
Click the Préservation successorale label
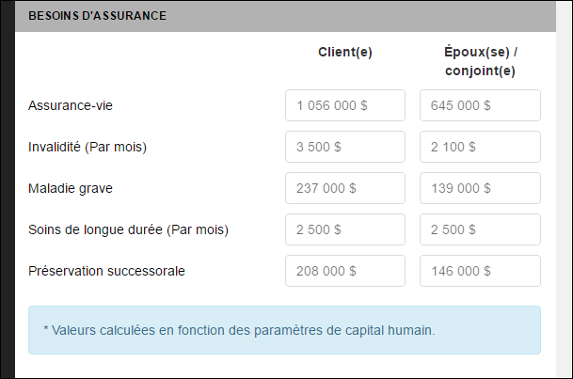(106, 271)
